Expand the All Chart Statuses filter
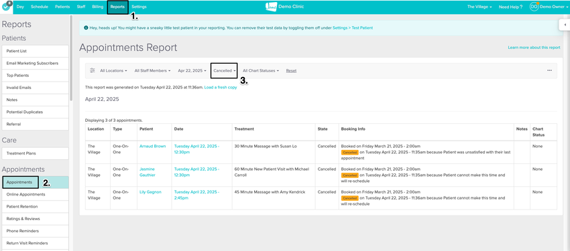570x251 pixels. (x=261, y=71)
